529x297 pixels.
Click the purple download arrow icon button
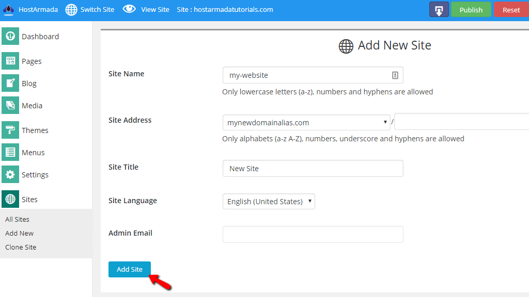coord(439,10)
